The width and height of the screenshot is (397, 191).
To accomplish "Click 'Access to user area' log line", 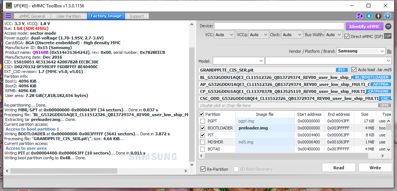I will tap(26, 148).
